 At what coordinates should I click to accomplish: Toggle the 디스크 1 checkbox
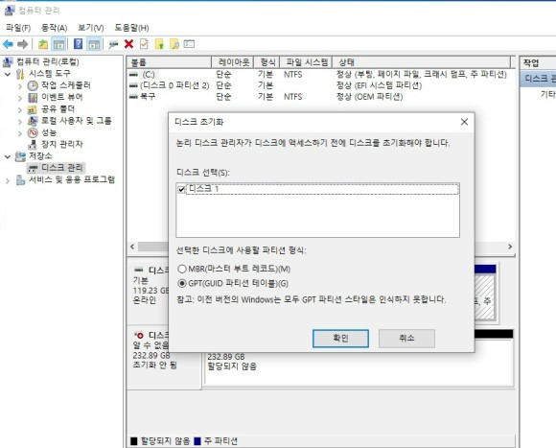click(181, 189)
